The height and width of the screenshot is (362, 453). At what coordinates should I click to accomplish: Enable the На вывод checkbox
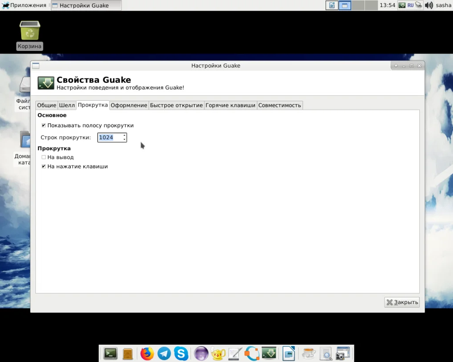pyautogui.click(x=44, y=157)
